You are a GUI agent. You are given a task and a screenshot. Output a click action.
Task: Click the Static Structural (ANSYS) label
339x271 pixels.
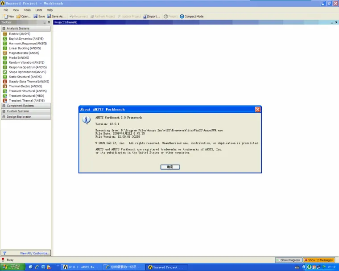(x=25, y=77)
